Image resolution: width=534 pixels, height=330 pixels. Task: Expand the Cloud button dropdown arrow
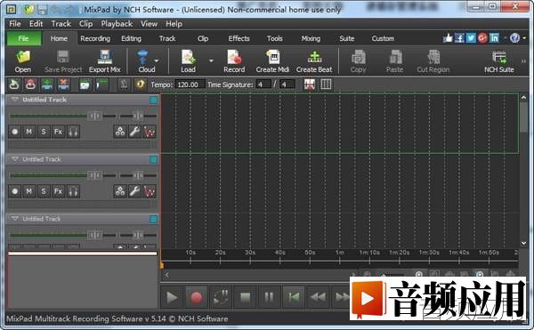tap(157, 60)
